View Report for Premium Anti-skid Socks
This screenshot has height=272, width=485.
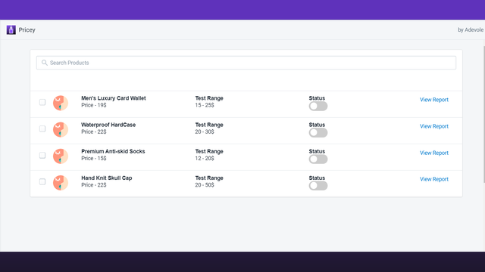pyautogui.click(x=434, y=153)
